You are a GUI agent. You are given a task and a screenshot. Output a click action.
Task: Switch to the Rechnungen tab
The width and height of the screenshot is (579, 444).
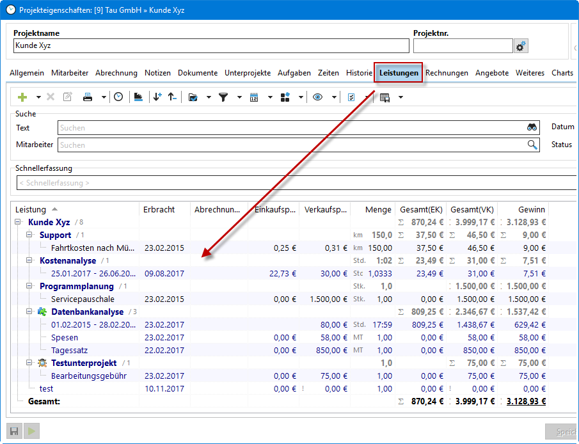point(447,73)
